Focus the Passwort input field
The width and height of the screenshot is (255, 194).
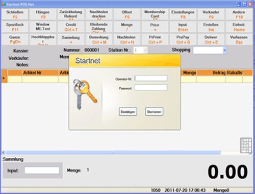coord(151,88)
